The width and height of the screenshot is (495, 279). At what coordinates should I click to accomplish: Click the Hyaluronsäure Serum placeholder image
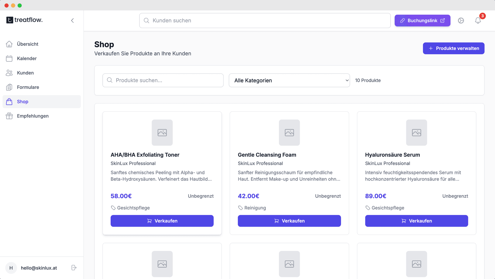click(x=417, y=133)
